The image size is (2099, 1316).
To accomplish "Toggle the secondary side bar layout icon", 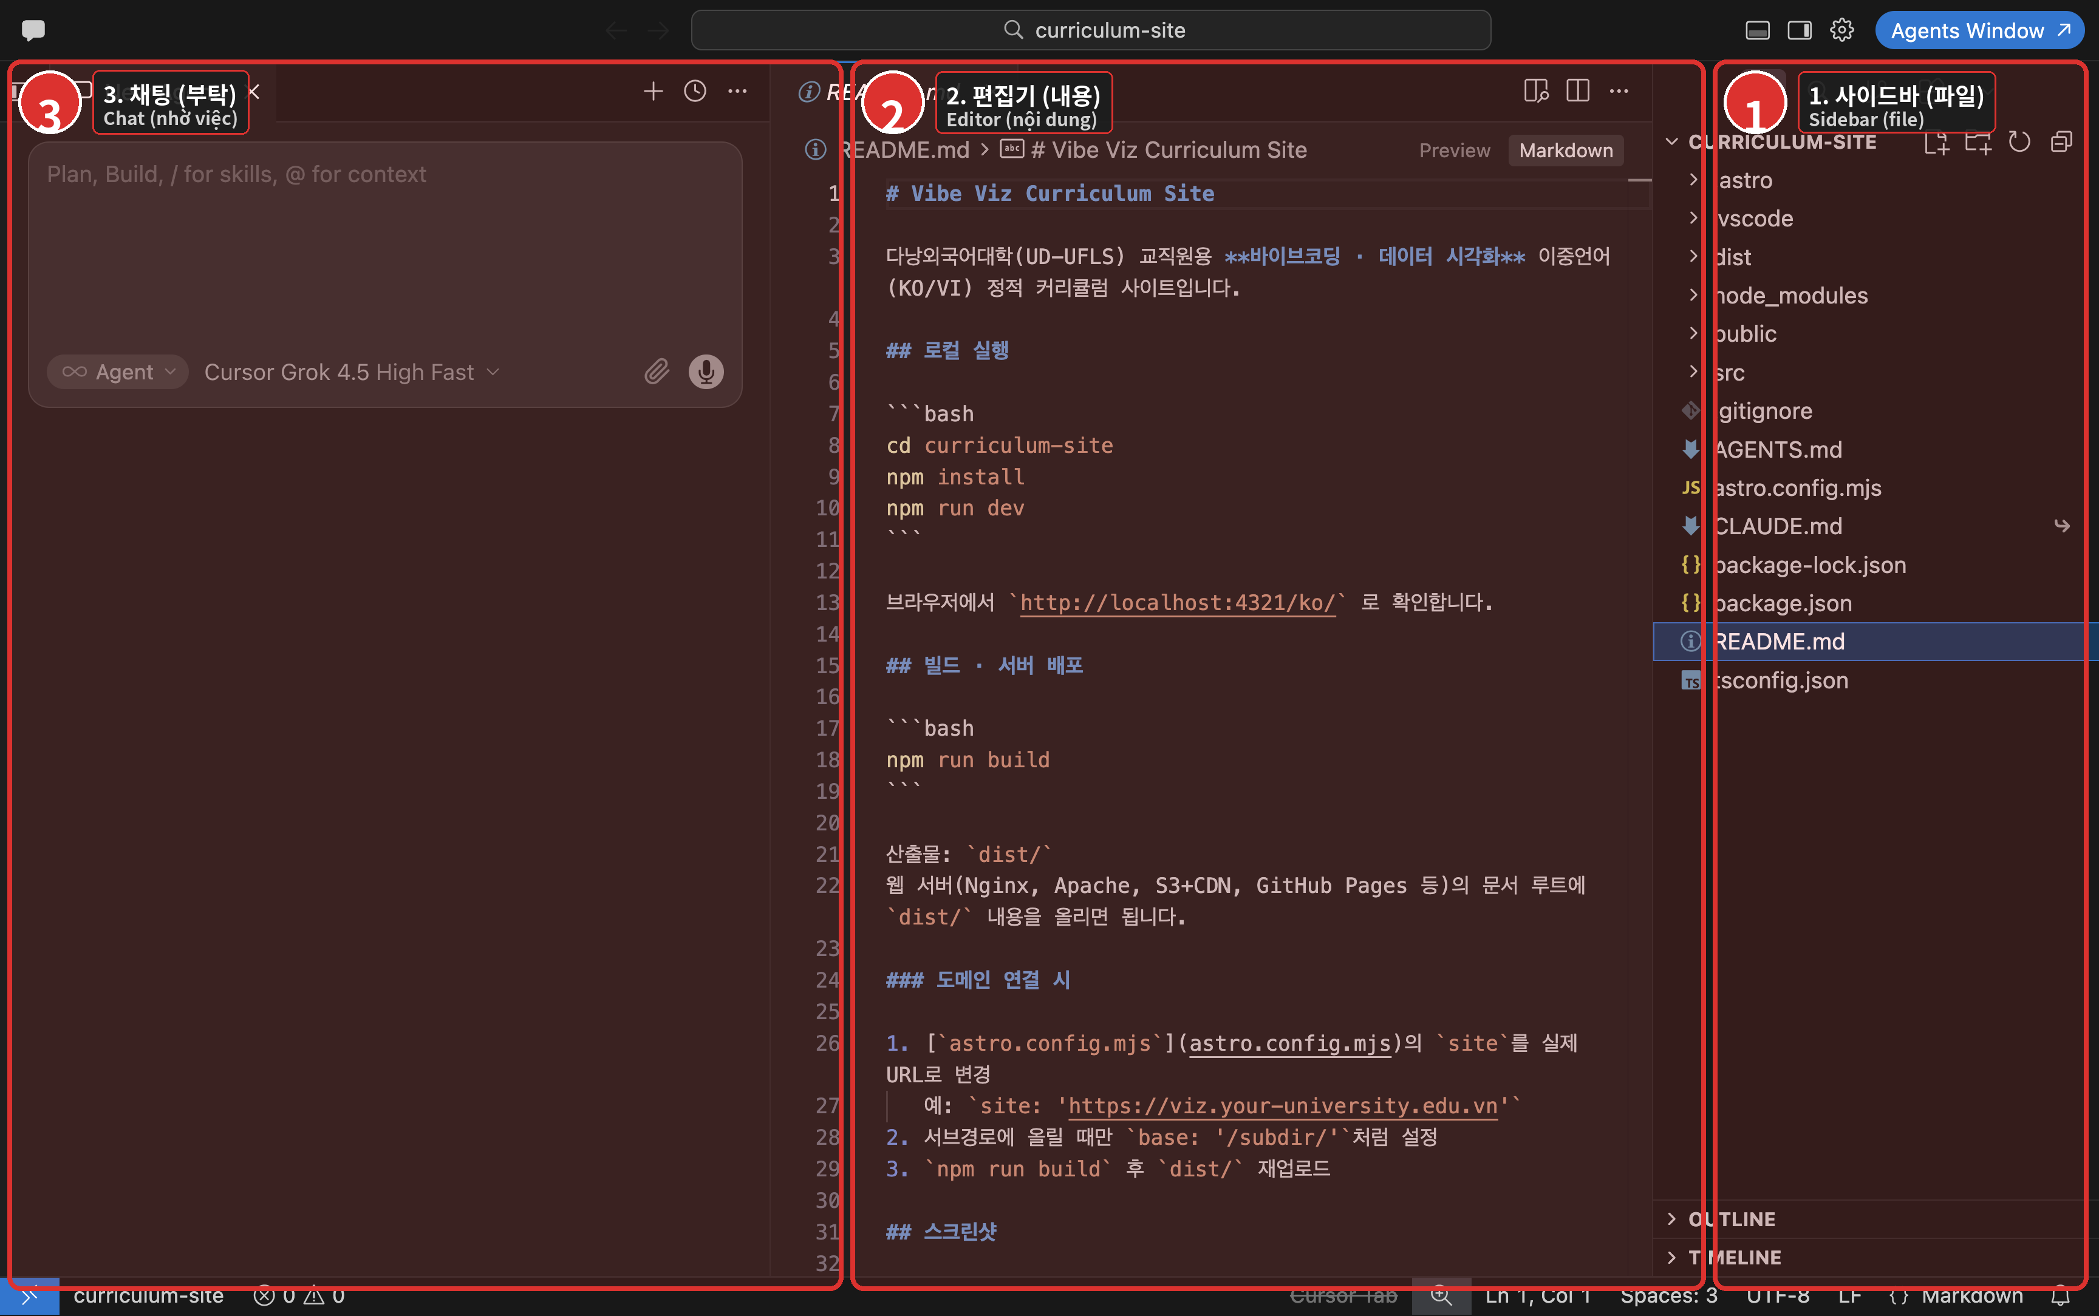I will point(1800,30).
